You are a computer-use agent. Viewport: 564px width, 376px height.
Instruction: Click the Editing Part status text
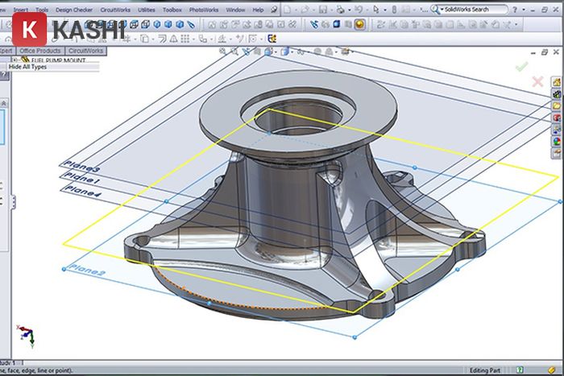(484, 370)
